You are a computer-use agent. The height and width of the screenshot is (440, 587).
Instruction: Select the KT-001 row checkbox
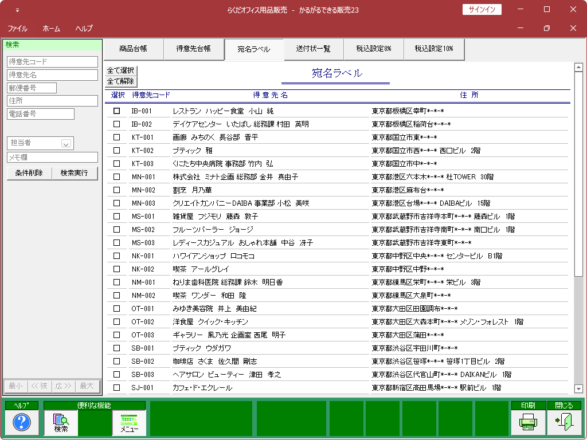pyautogui.click(x=117, y=137)
